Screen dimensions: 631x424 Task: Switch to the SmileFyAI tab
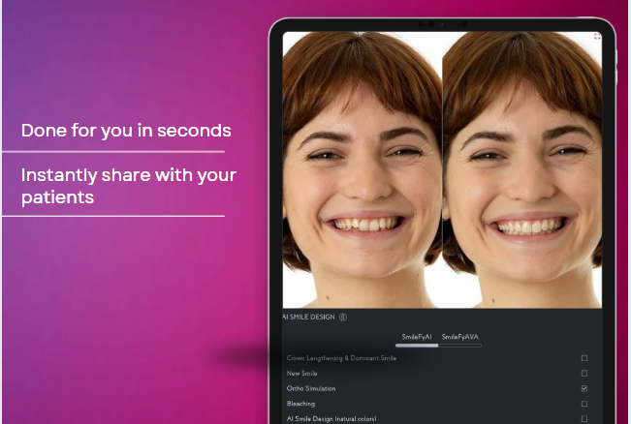417,336
